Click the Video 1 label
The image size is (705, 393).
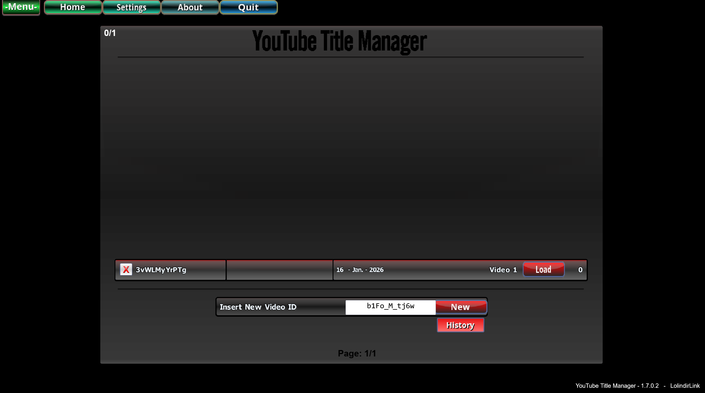[x=503, y=270]
